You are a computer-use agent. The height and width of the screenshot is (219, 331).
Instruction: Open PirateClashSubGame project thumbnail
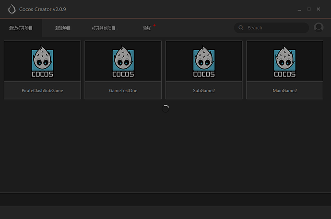(x=42, y=61)
